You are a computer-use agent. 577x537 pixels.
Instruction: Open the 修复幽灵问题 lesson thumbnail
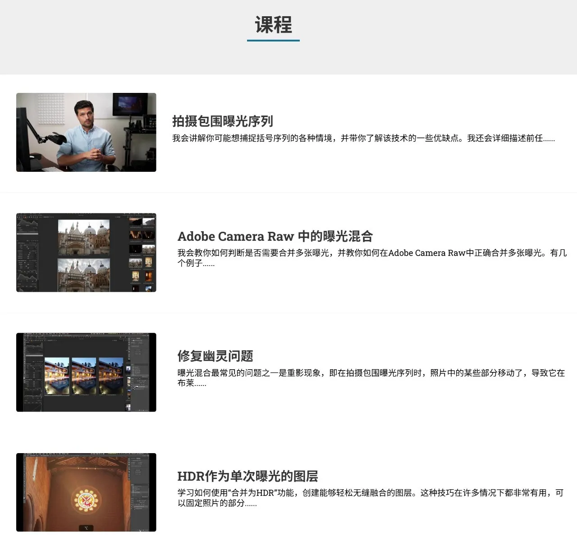[x=86, y=372]
